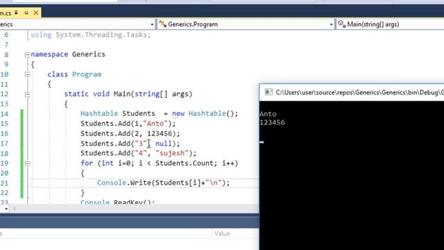Viewport: 444px width, 250px height.
Task: Collapse the class Program block
Action: pyautogui.click(x=27, y=74)
